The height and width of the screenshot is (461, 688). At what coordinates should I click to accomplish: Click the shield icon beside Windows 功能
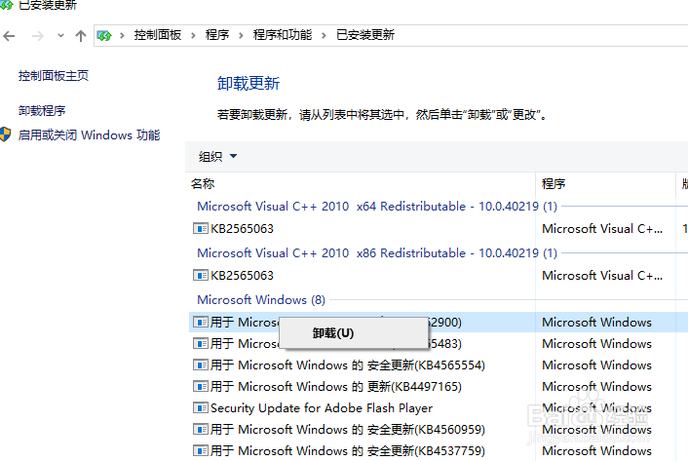coord(5,134)
